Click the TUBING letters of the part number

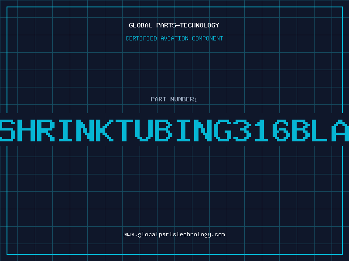[174, 130]
